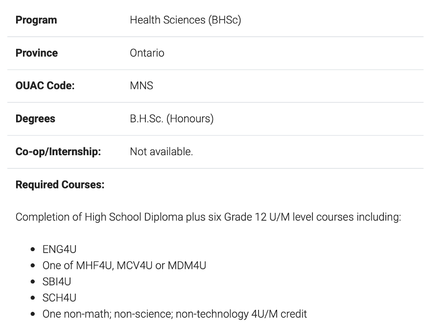424x326 pixels.
Task: Click the SBI4U list item
Action: 57,281
